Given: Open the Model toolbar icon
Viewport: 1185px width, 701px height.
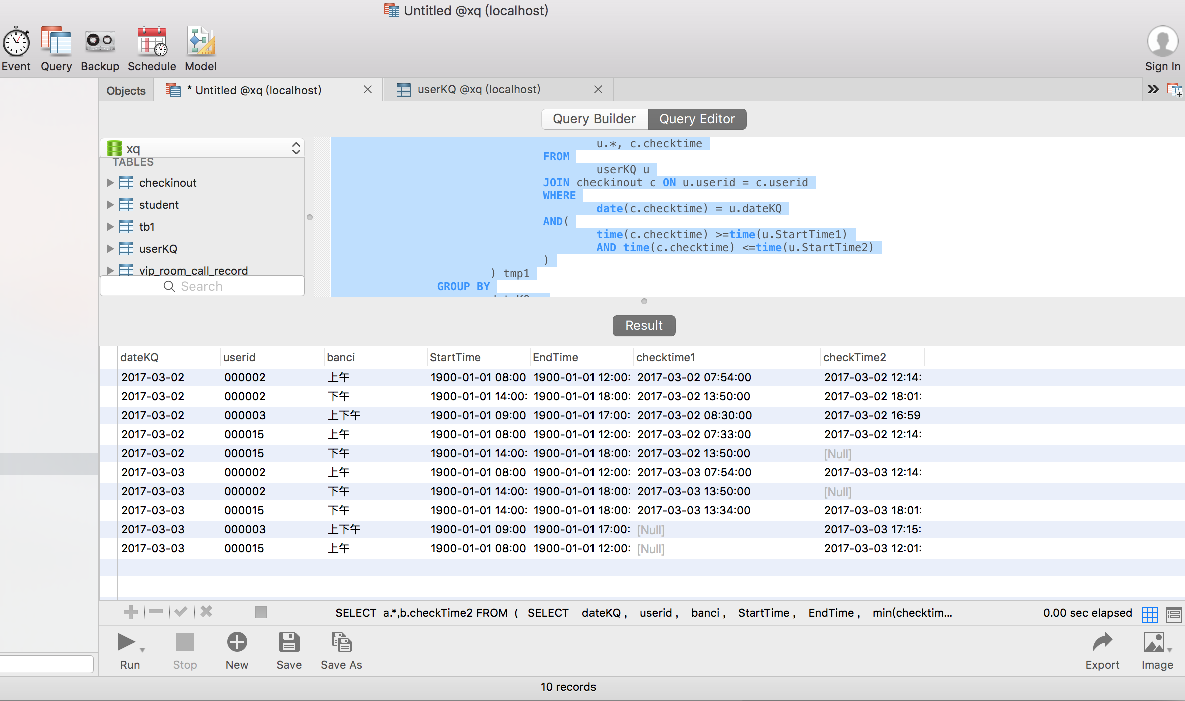Looking at the screenshot, I should (201, 41).
